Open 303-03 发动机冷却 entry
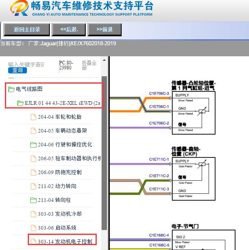Image resolution: width=249 pixels, height=250 pixels. tap(60, 214)
